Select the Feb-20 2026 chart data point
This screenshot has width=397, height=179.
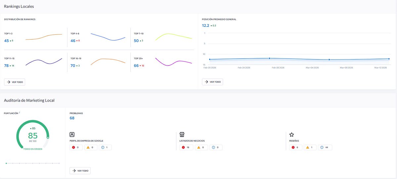[210, 59]
